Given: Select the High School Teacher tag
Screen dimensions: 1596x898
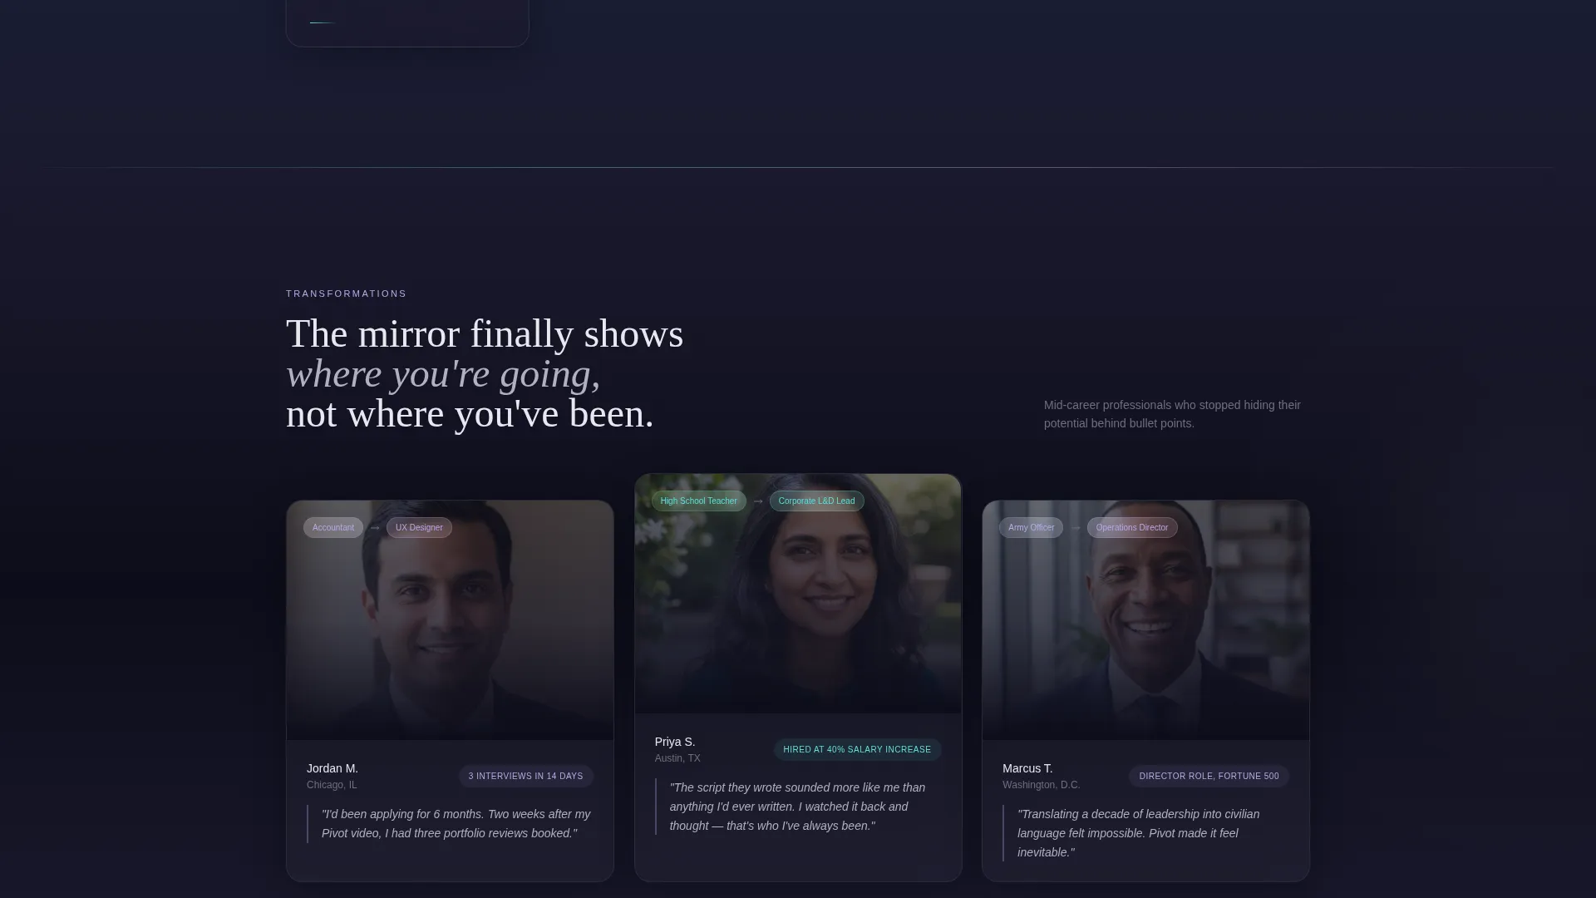Looking at the screenshot, I should click(698, 501).
